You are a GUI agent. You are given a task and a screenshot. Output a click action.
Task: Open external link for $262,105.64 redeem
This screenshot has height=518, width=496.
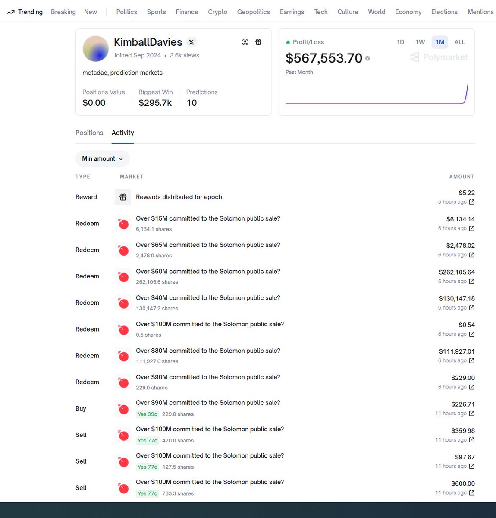472,281
